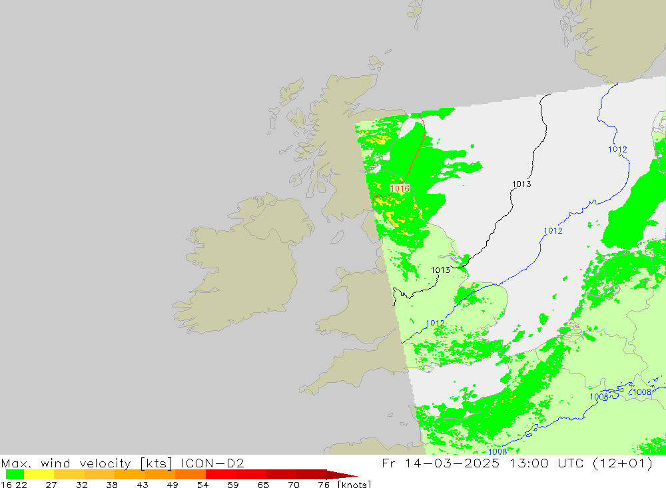666x488 pixels.
Task: Click the '(12+01)' forecast step text
Action: point(622,463)
